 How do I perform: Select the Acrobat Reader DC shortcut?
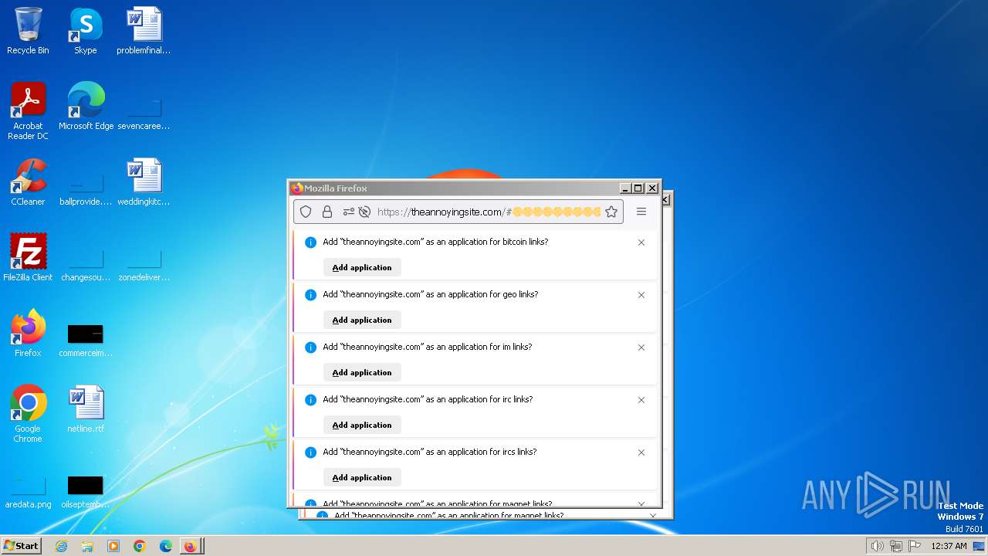[x=28, y=111]
